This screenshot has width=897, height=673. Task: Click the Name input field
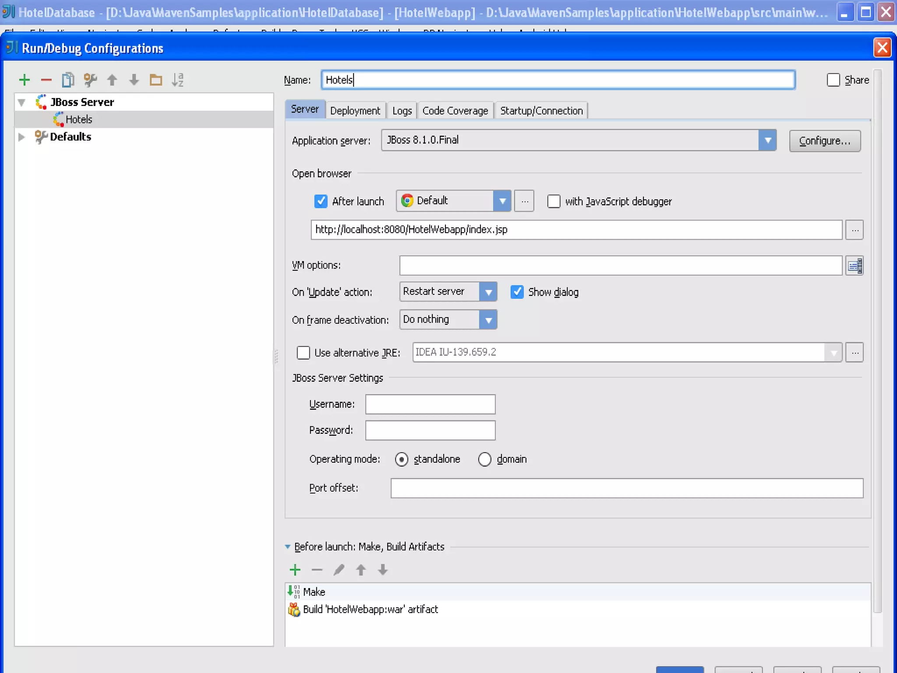tap(558, 80)
